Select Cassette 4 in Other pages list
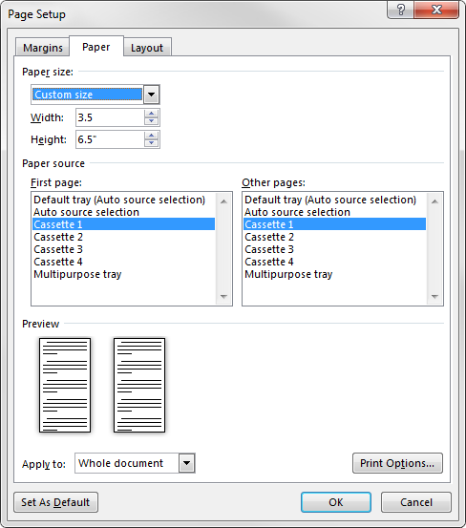 (334, 262)
